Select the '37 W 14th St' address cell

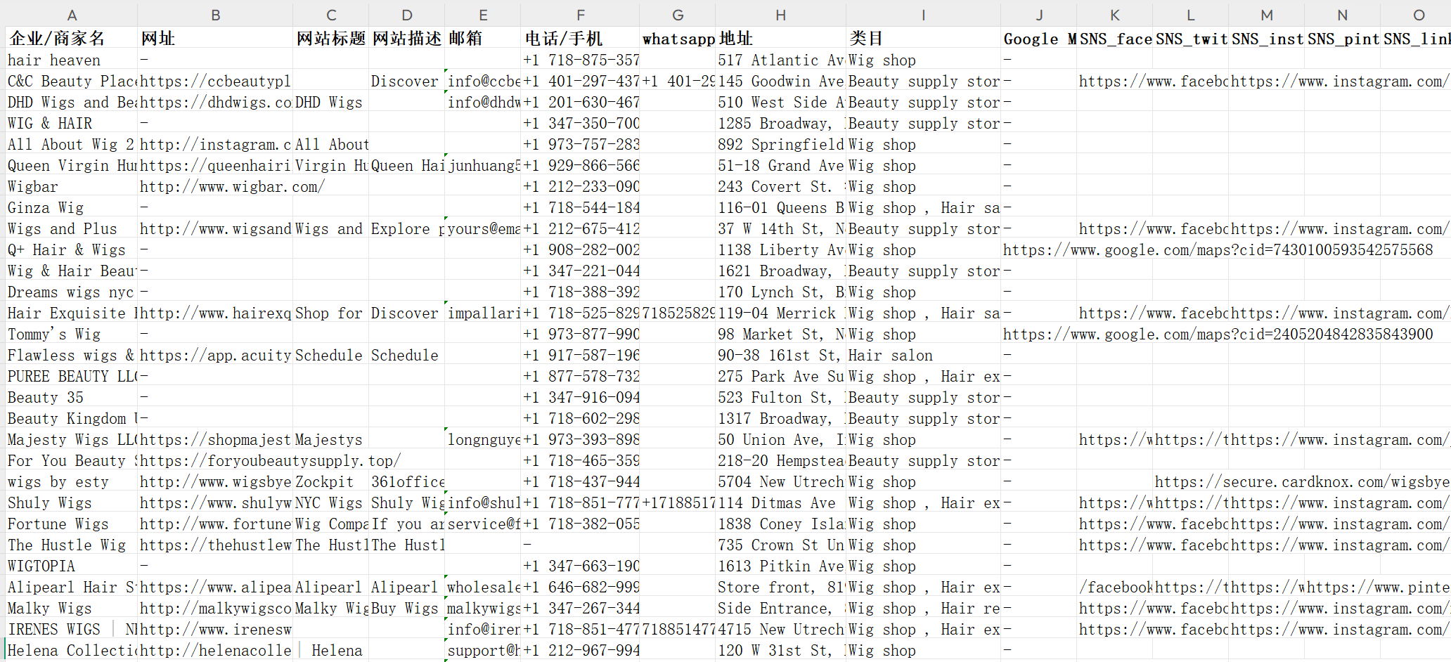780,228
